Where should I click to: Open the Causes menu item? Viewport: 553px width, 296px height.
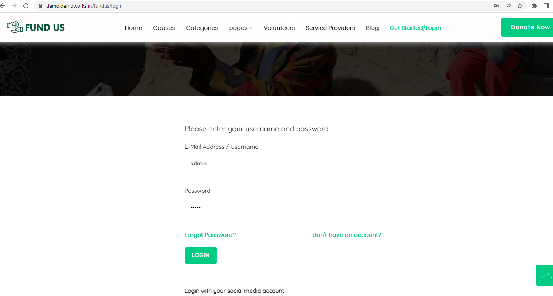[164, 28]
